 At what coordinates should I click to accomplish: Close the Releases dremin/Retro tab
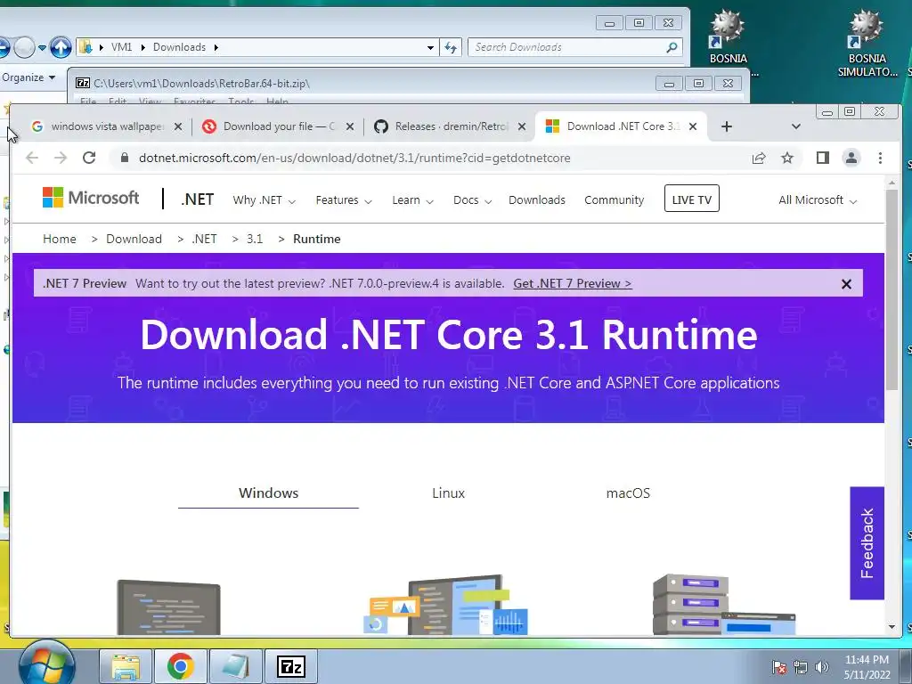[522, 126]
